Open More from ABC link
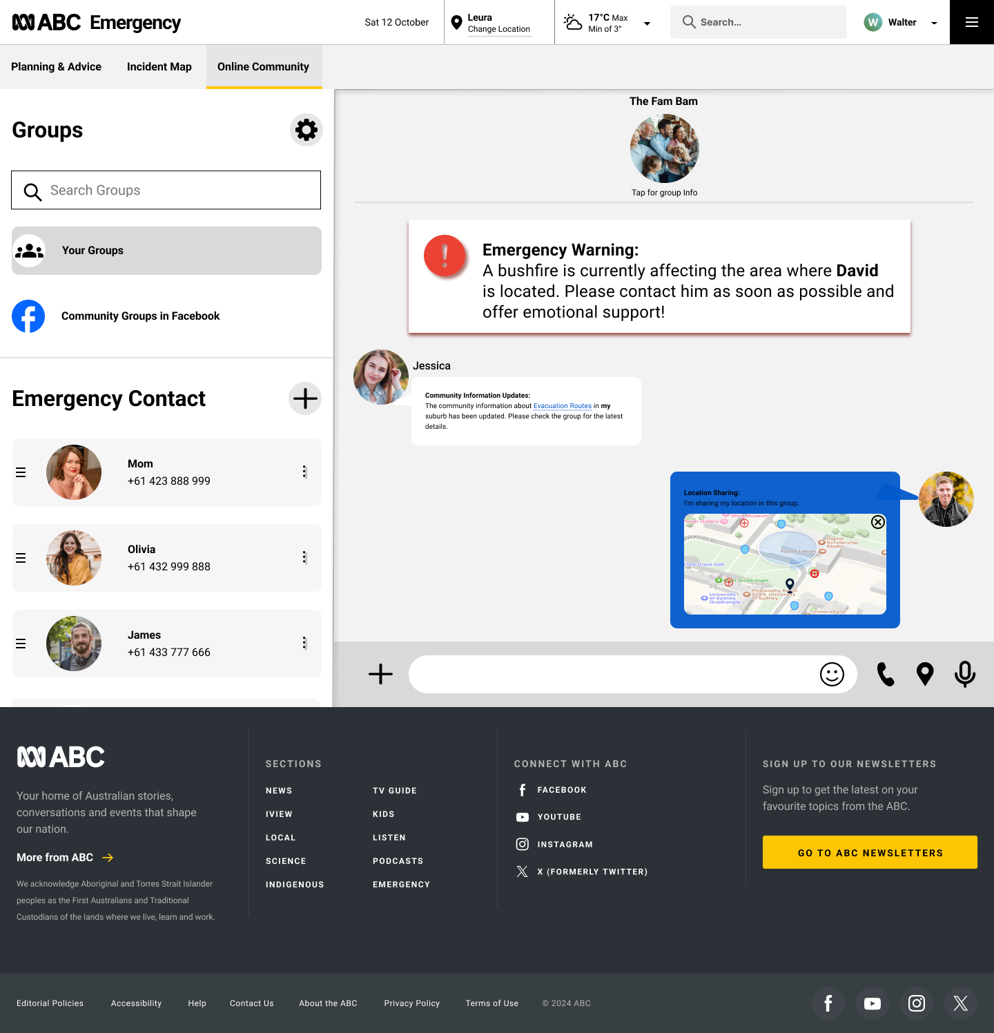The image size is (994, 1033). pyautogui.click(x=65, y=857)
